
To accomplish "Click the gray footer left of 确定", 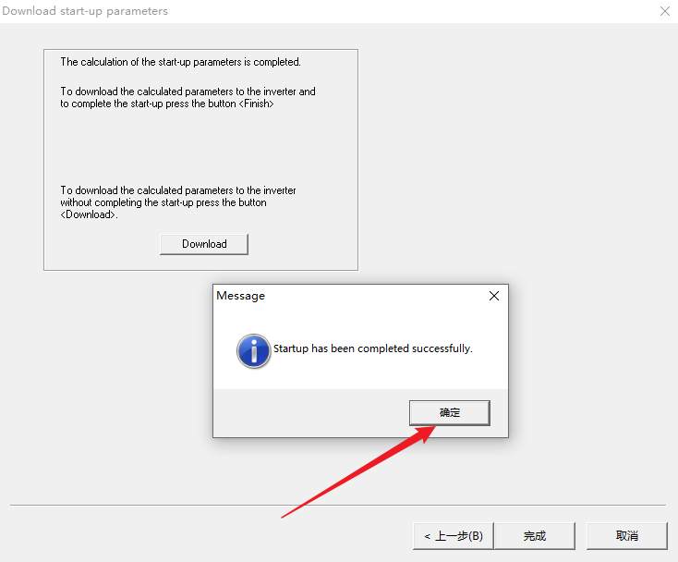I will click(305, 413).
